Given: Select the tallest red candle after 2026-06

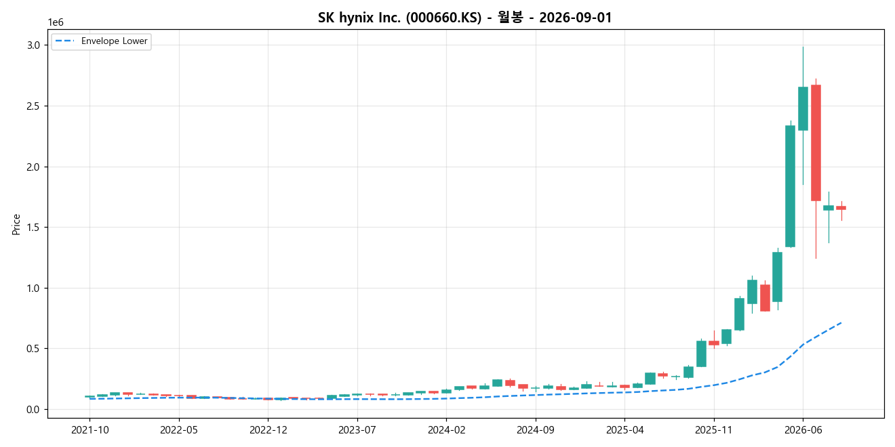Looking at the screenshot, I should click(x=816, y=142).
